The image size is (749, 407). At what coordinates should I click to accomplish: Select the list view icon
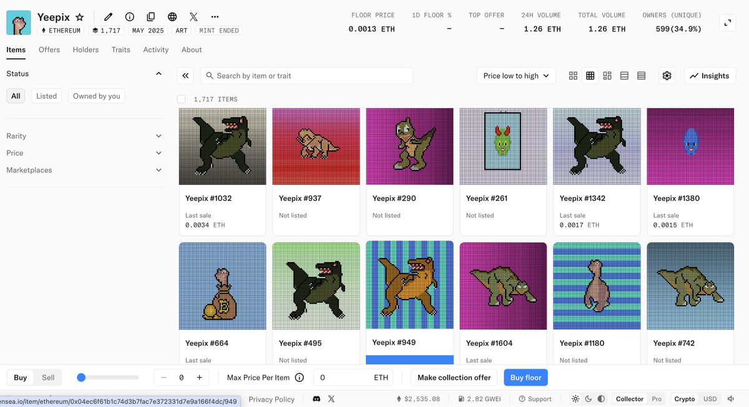pos(624,76)
